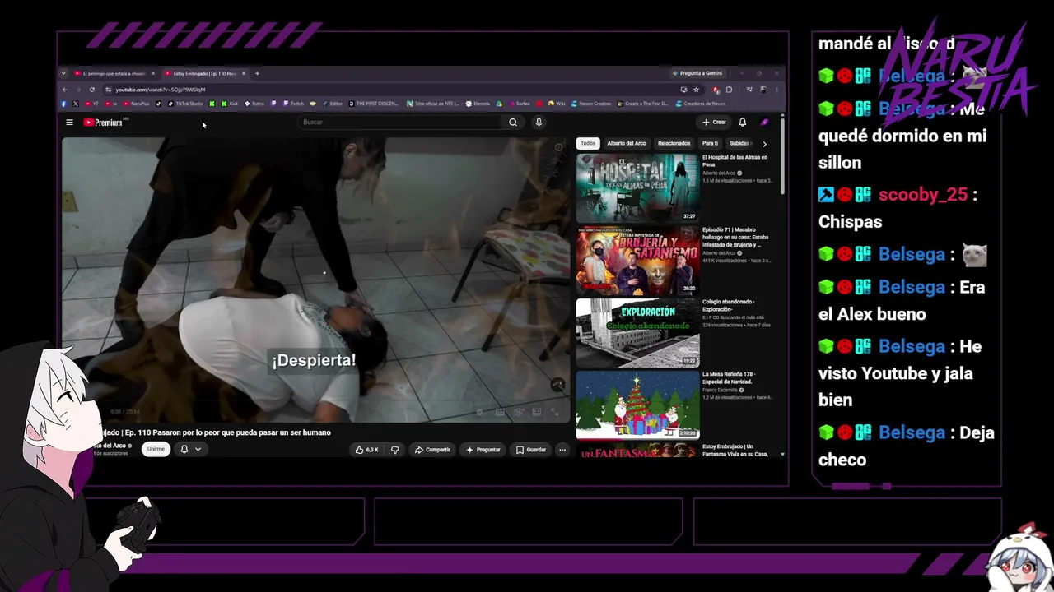Toggle the video notification bell for the channel

point(184,449)
